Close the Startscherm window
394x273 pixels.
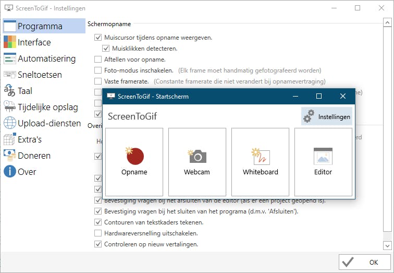click(x=343, y=96)
